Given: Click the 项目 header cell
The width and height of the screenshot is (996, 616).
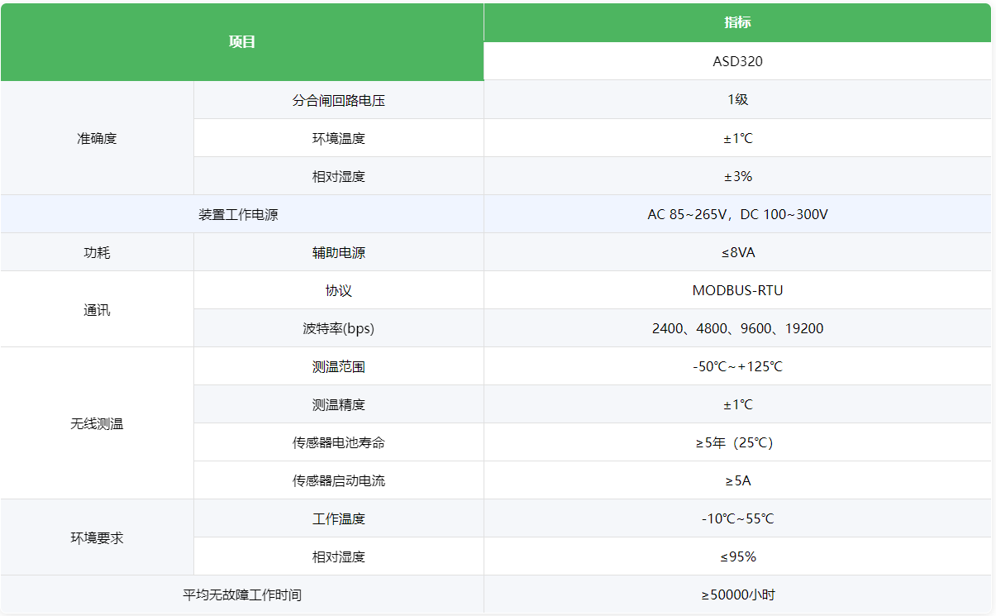Looking at the screenshot, I should tap(242, 42).
